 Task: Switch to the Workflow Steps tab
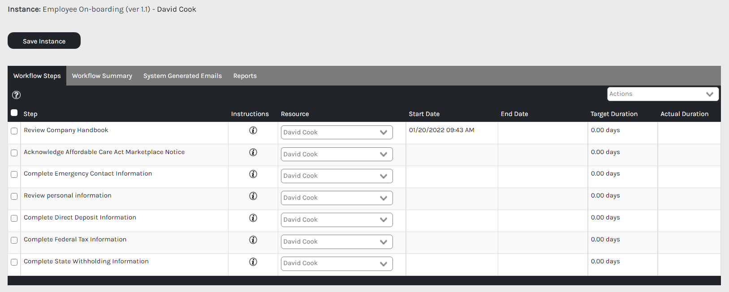click(37, 76)
